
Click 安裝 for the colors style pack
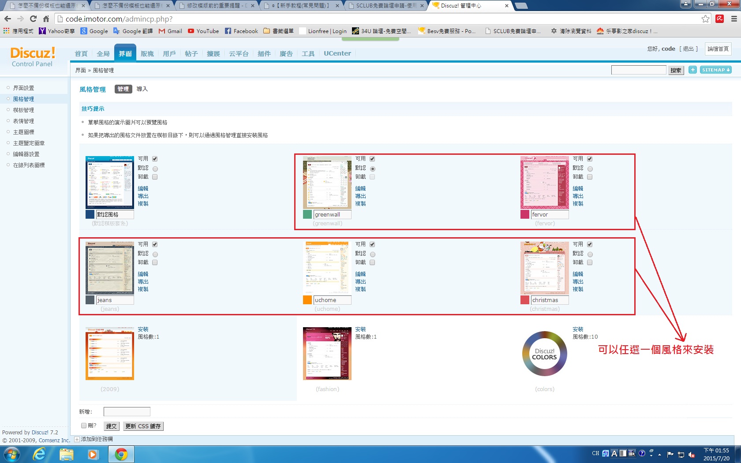tap(578, 329)
